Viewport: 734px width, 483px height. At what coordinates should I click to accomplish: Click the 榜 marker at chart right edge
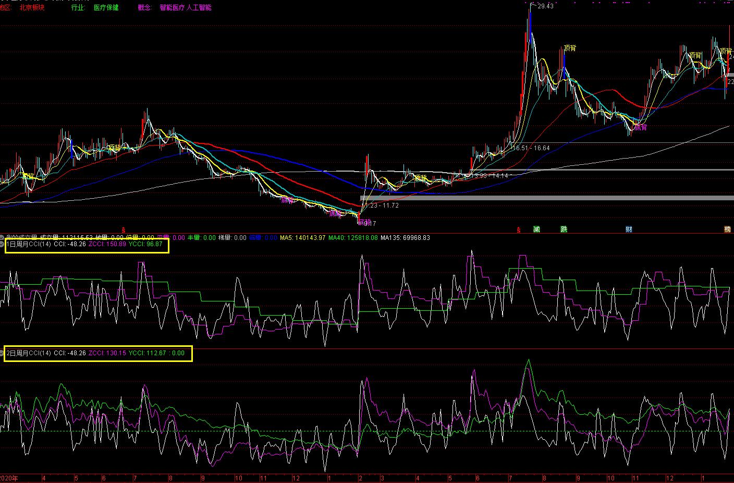click(x=727, y=230)
